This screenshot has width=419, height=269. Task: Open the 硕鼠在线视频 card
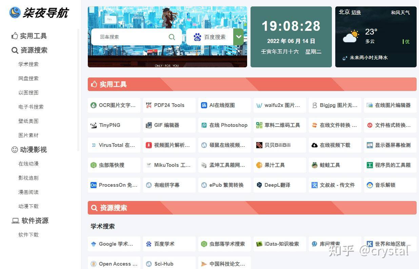point(224,145)
